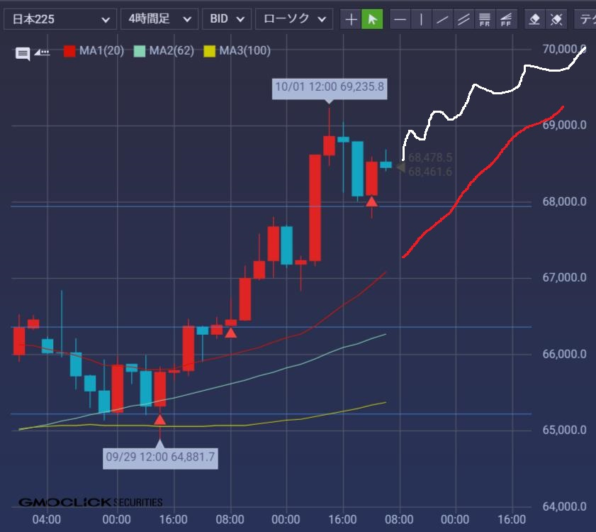Activate the green arrow pointer tool
The width and height of the screenshot is (596, 532).
(372, 19)
